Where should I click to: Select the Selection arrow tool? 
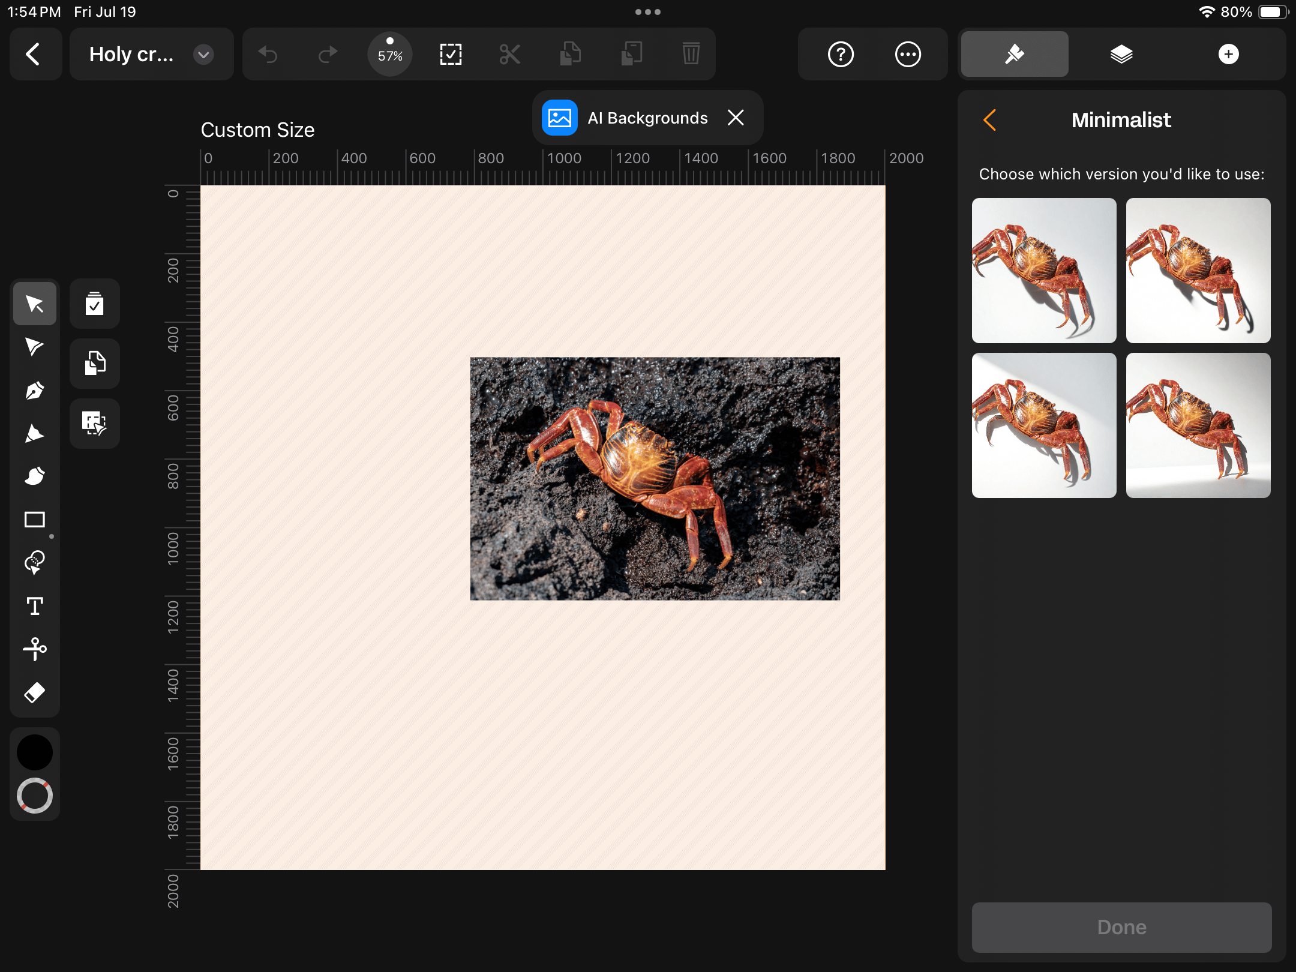[x=35, y=304]
